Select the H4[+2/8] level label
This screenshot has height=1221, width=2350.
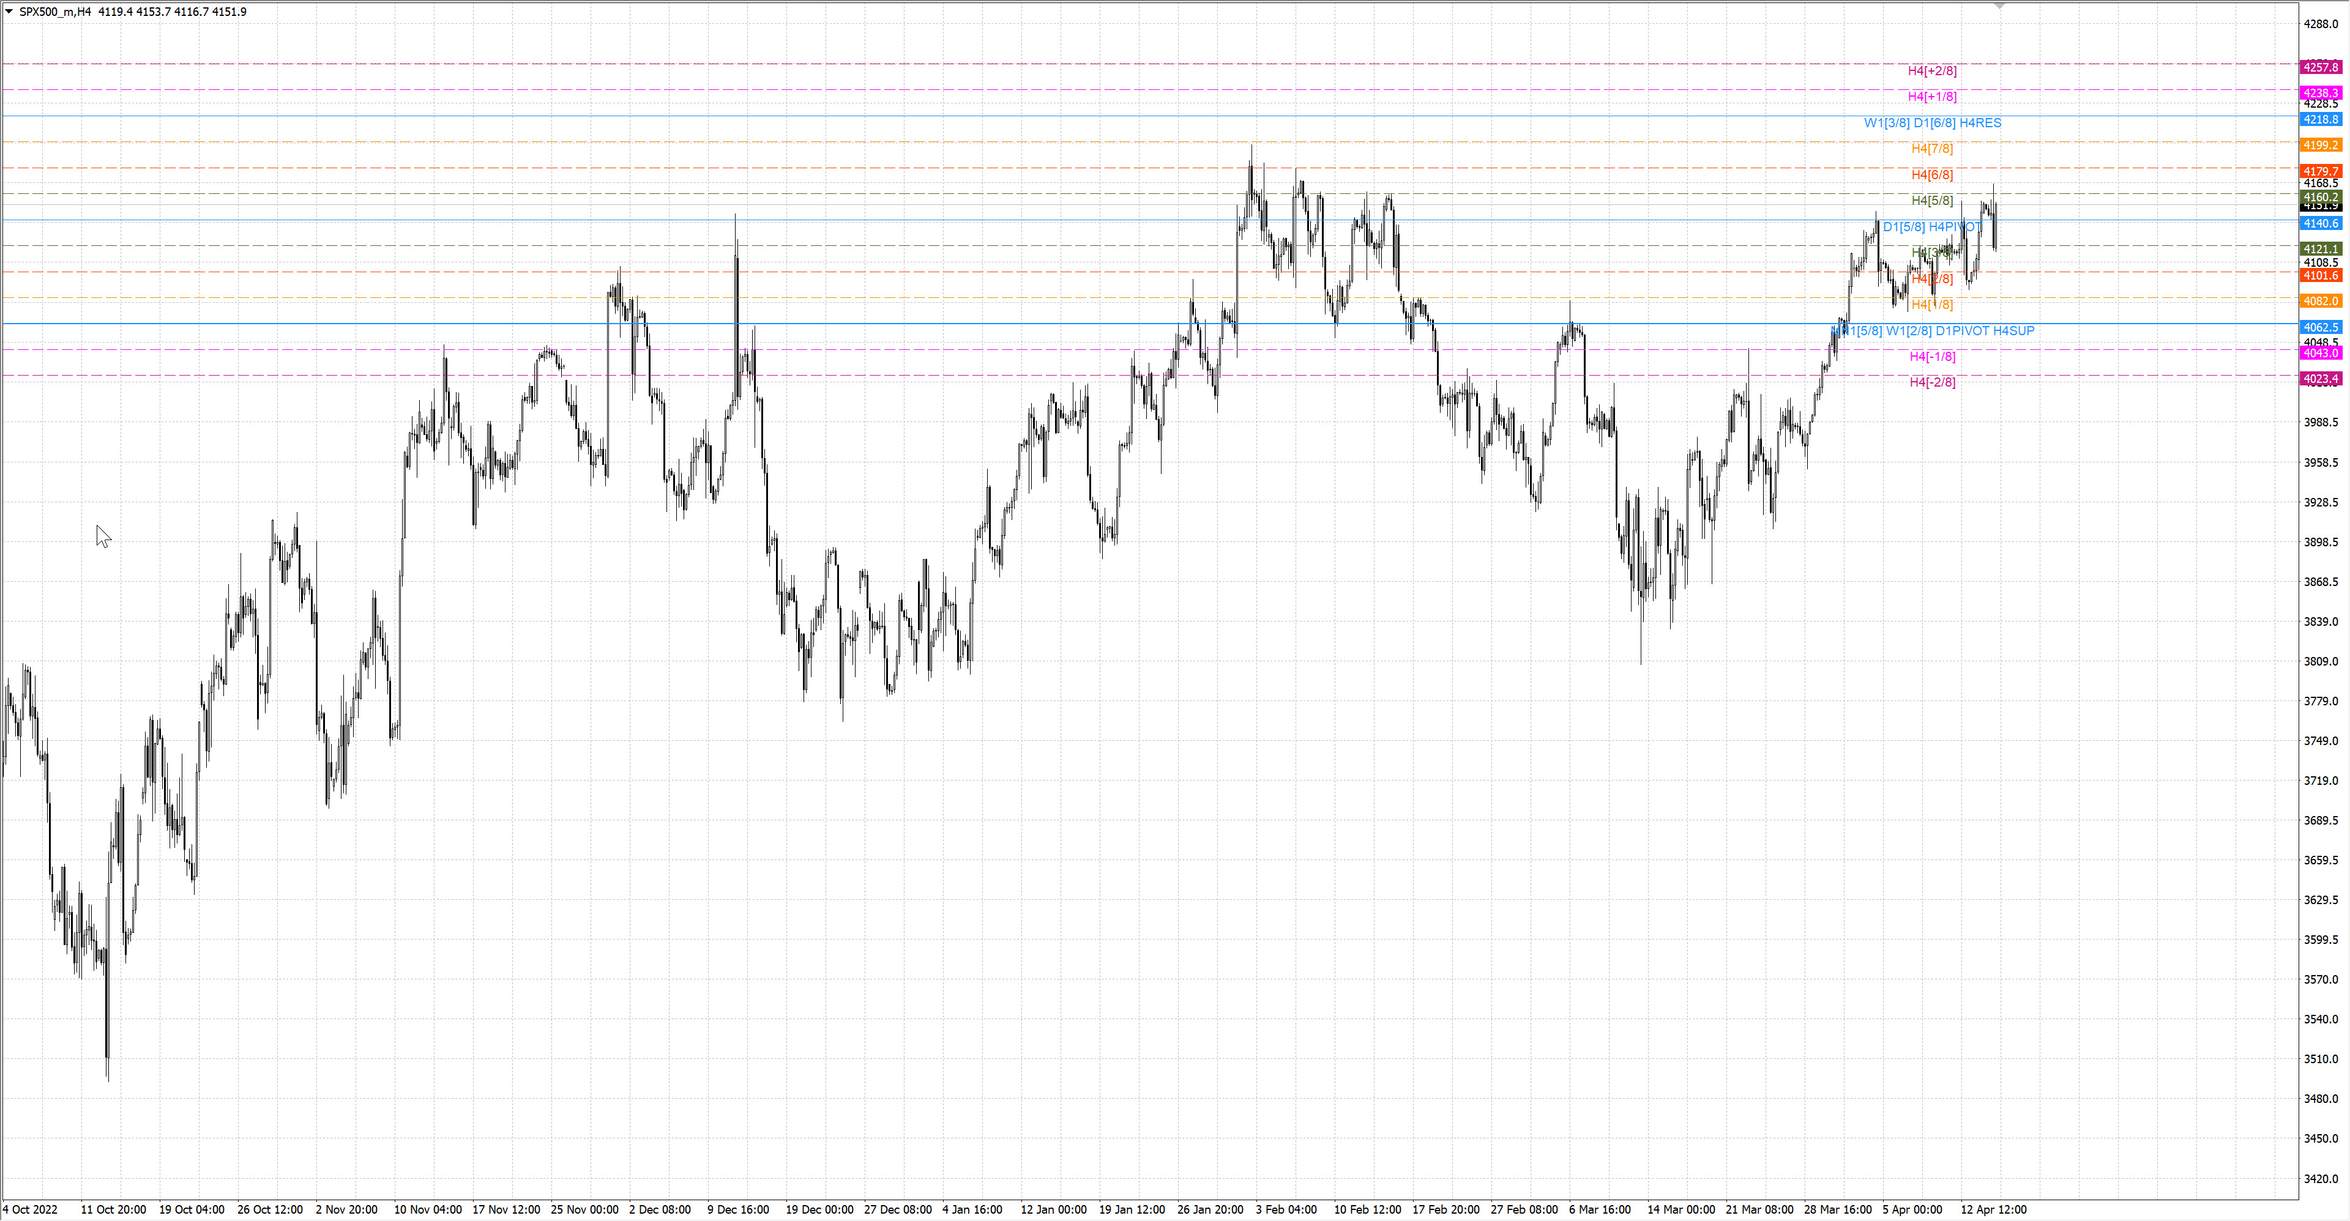[x=1932, y=71]
